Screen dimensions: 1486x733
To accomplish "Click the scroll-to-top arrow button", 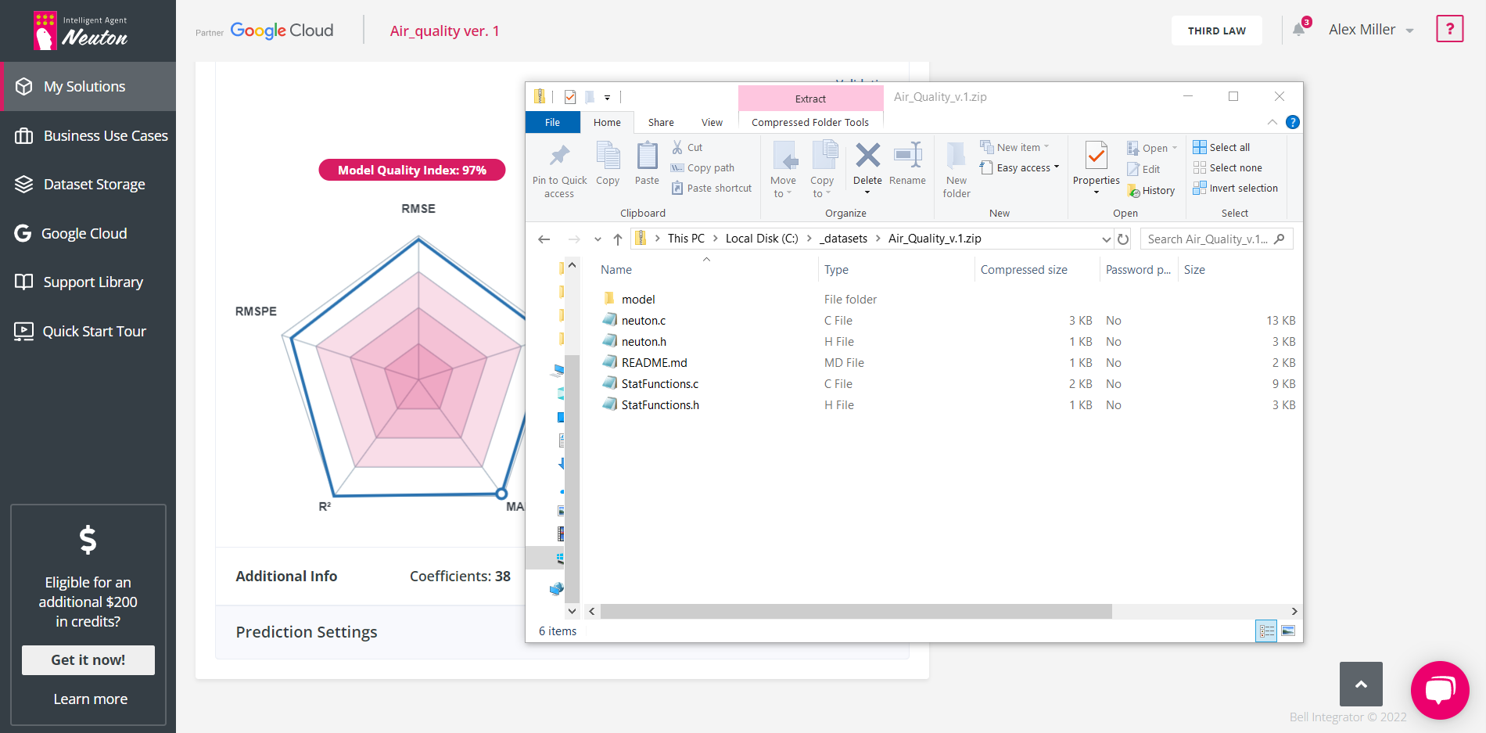I will (x=1361, y=684).
